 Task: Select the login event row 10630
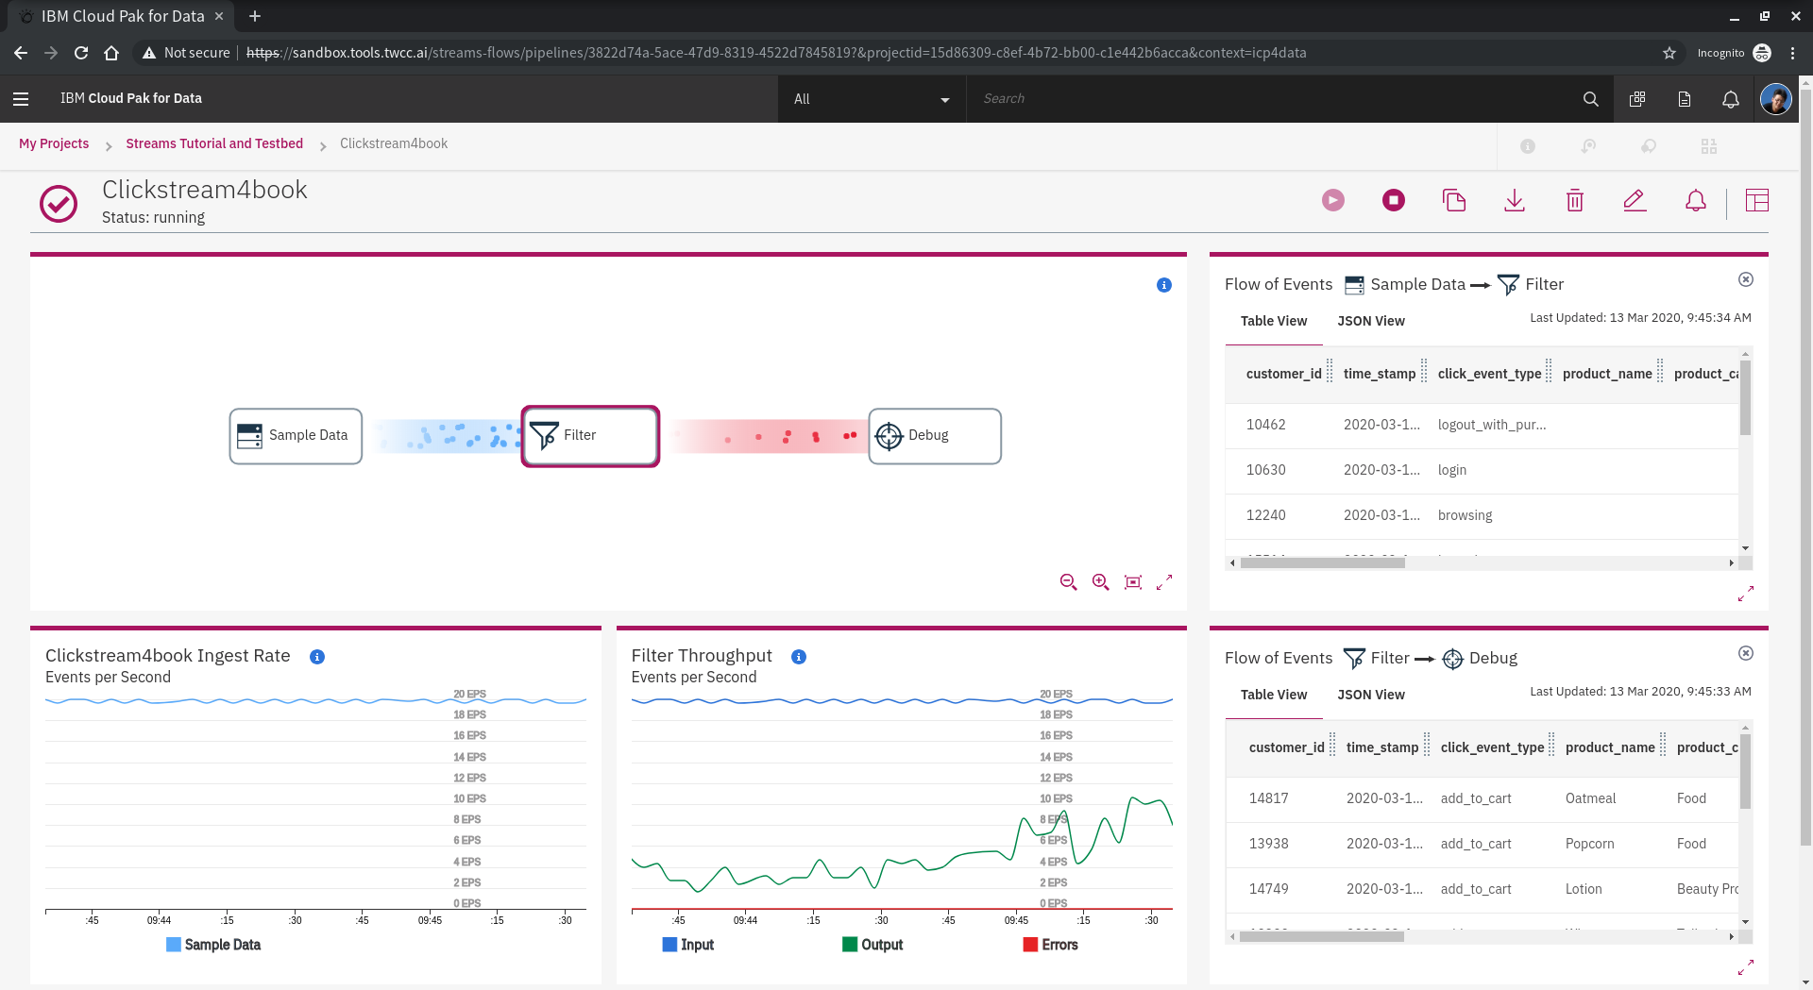1482,470
